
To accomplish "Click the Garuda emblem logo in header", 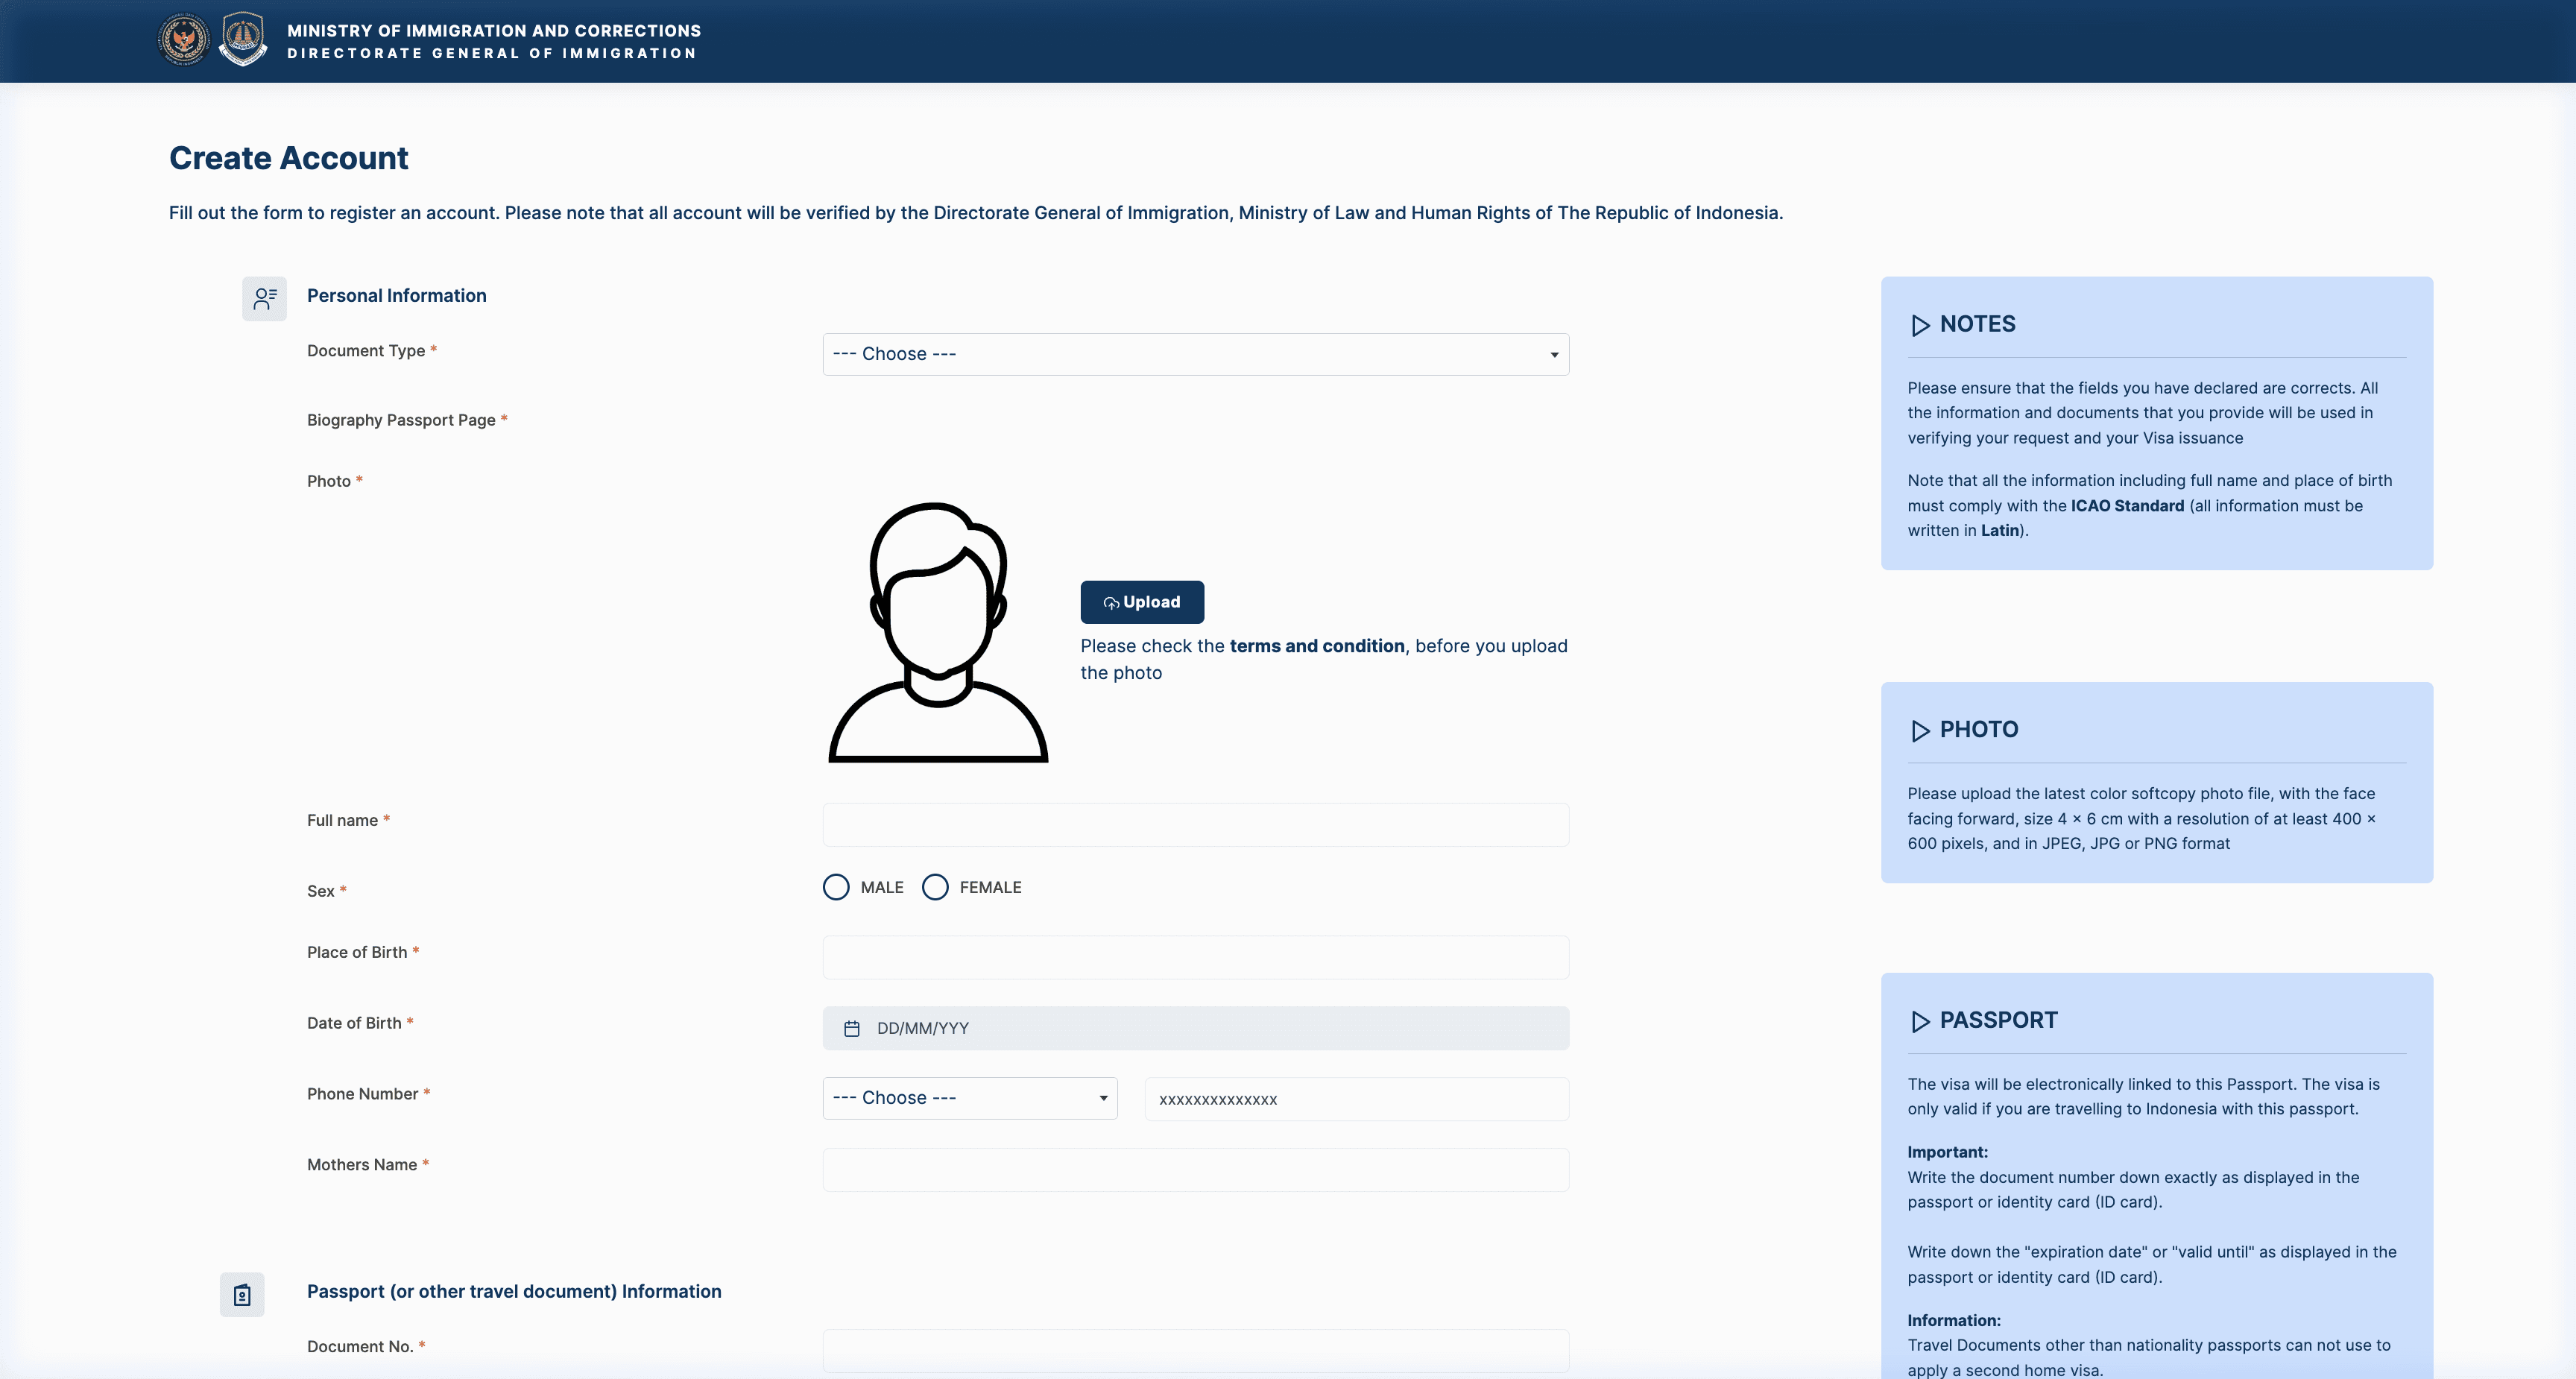I will point(184,40).
